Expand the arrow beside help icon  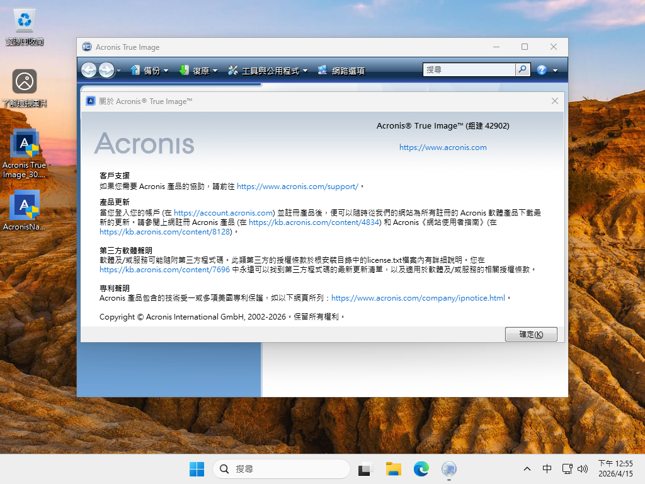click(553, 71)
